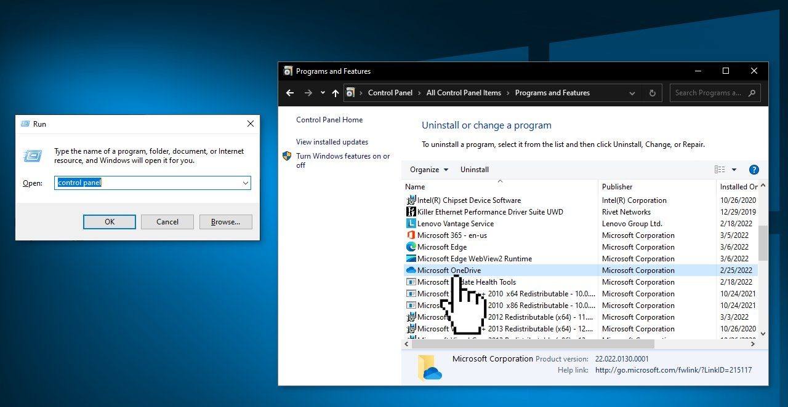
Task: Close the Run dialog with X
Action: [x=251, y=124]
